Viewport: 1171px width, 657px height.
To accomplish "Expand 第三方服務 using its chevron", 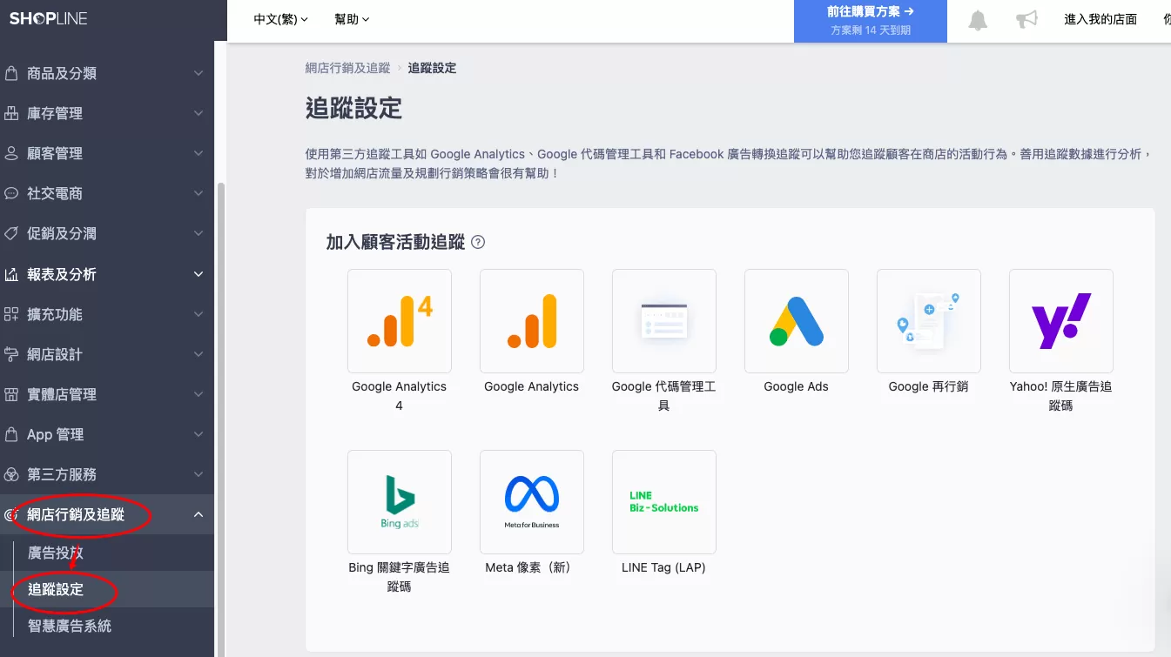I will 199,474.
